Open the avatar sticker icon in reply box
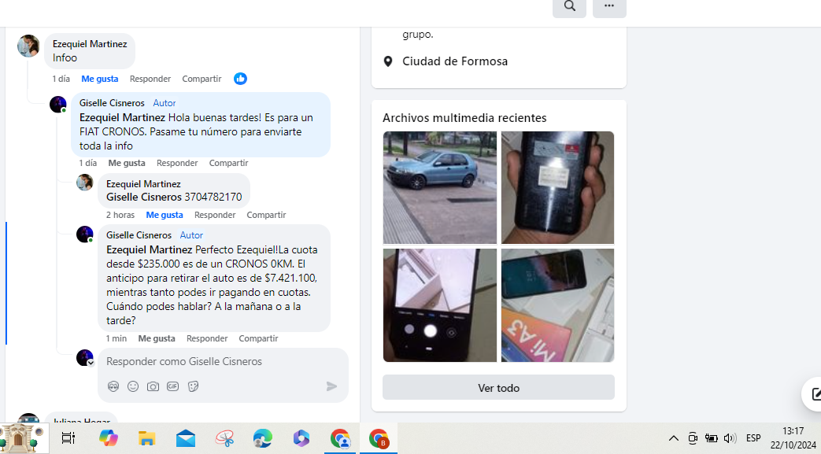This screenshot has width=821, height=454. tap(113, 386)
